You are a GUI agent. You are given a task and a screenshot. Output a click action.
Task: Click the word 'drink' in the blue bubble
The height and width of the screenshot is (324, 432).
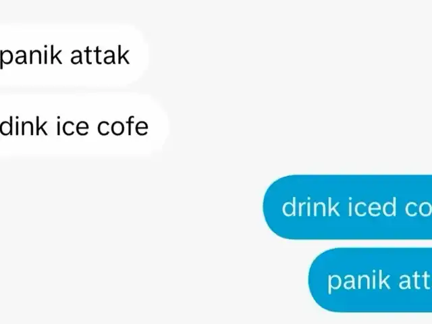[x=310, y=207]
